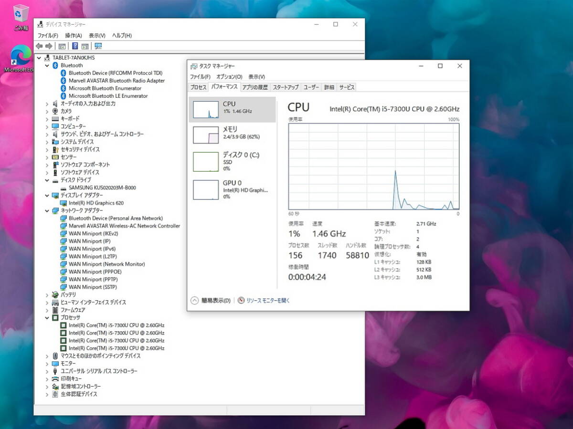The height and width of the screenshot is (429, 573).
Task: Switch to the スタートアップ tab
Action: coord(286,87)
